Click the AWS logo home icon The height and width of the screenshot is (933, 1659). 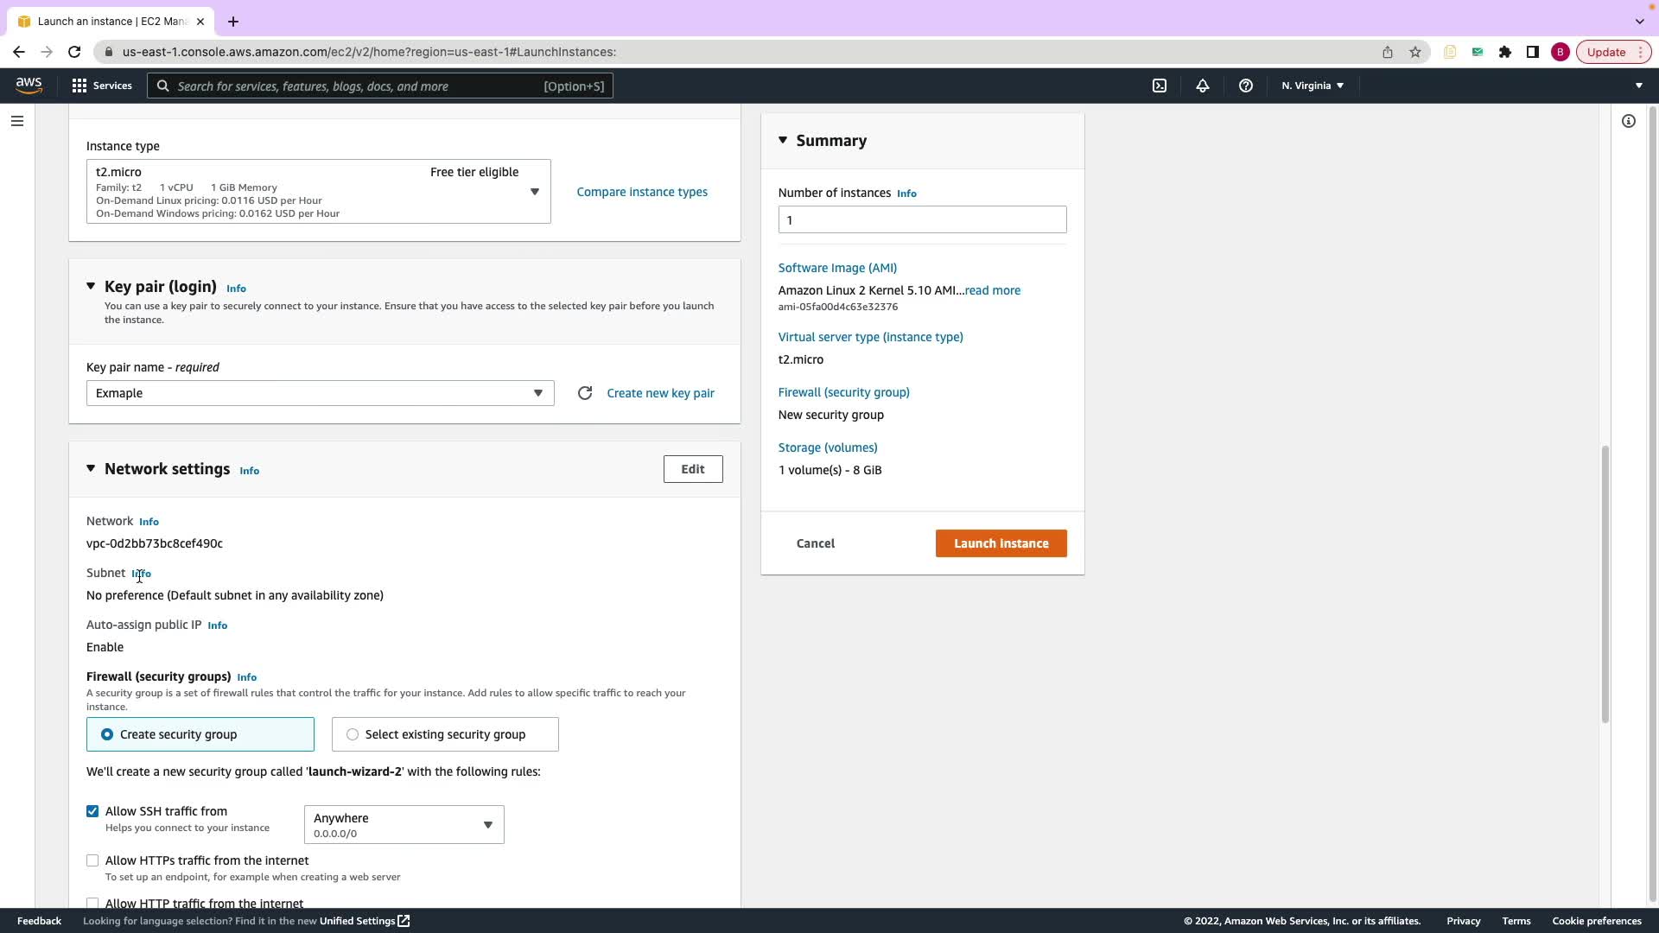[x=29, y=85]
